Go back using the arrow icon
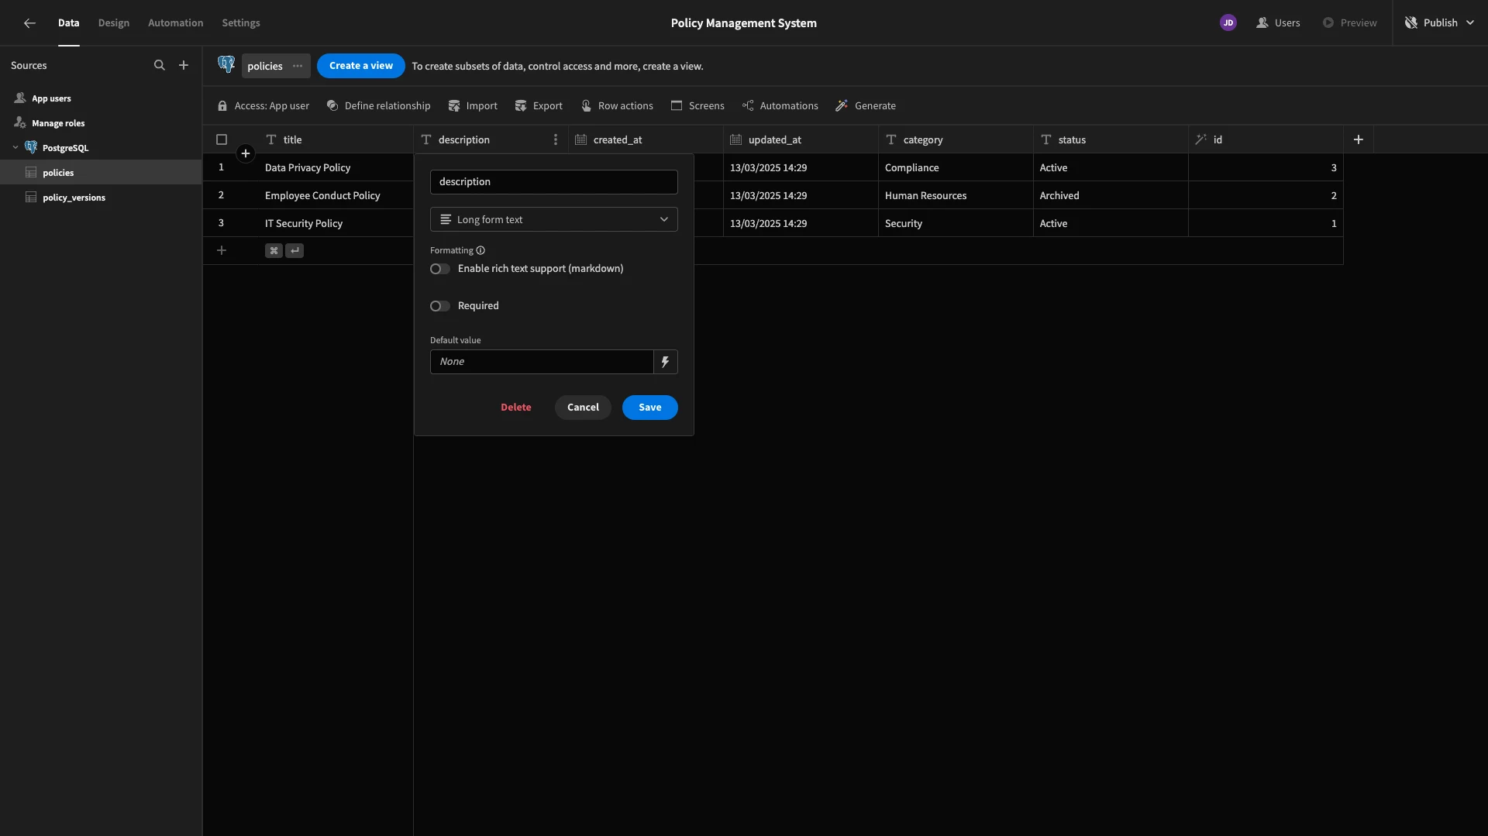Viewport: 1488px width, 836px height. [29, 23]
